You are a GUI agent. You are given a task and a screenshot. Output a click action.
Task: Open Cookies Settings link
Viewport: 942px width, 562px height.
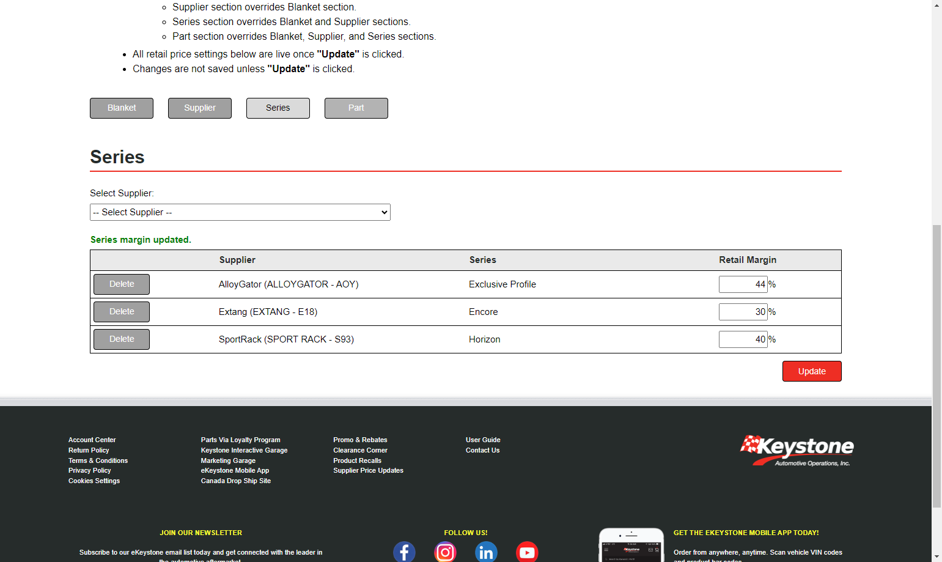94,481
